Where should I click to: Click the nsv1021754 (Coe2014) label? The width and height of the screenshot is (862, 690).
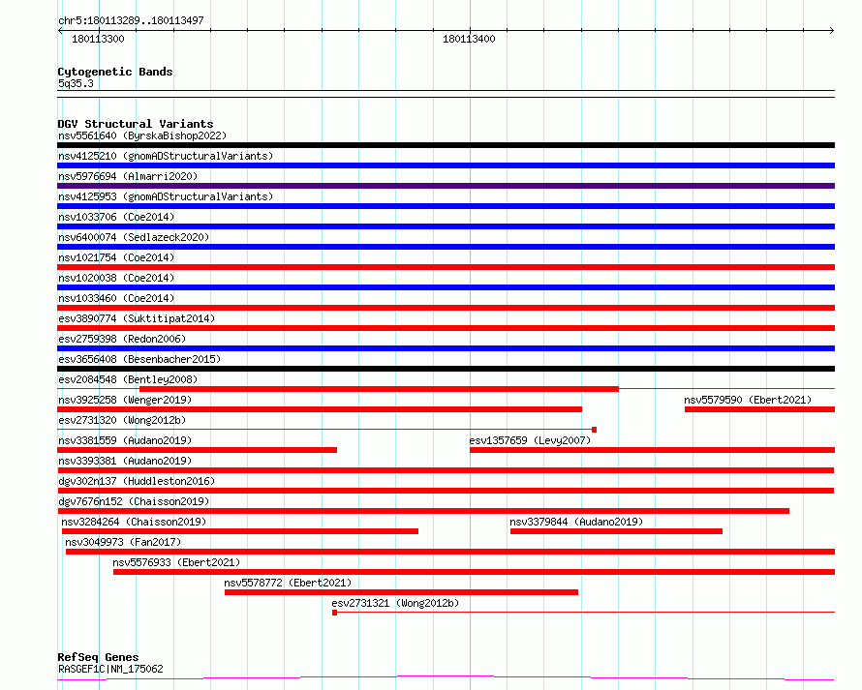tap(116, 257)
